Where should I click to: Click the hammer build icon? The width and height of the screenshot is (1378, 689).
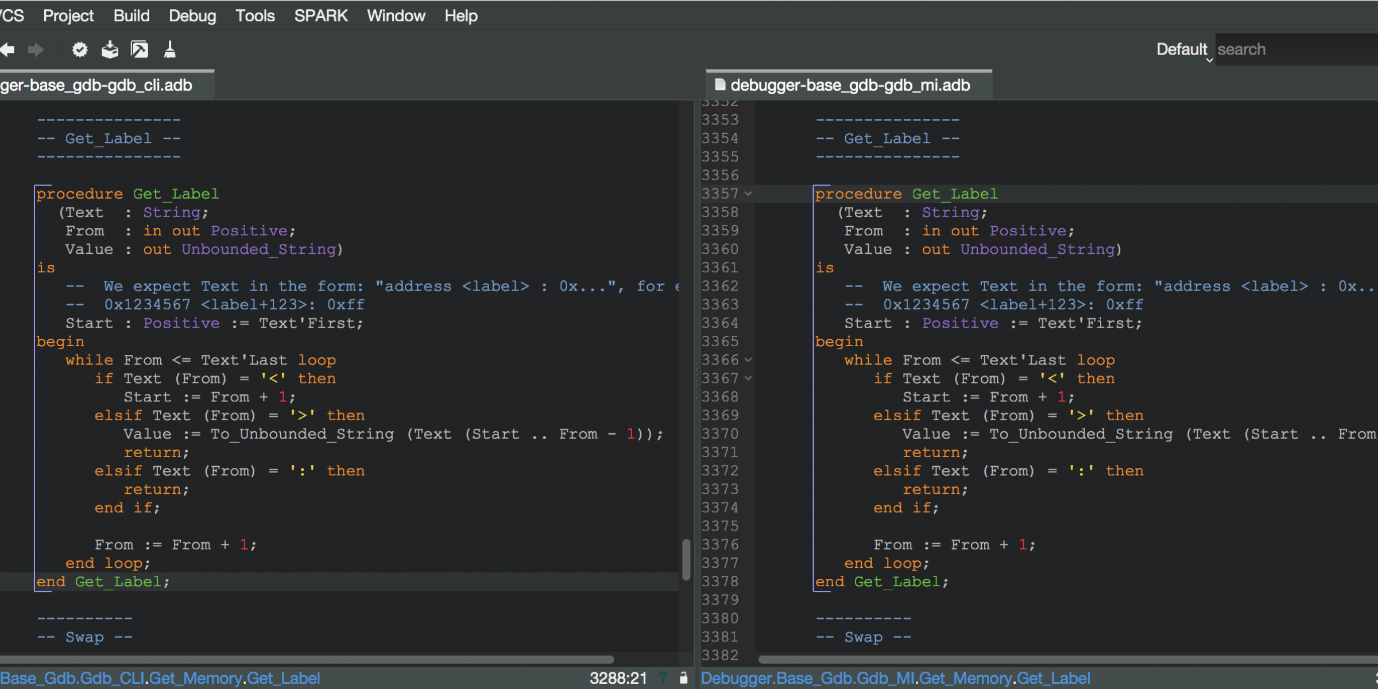pyautogui.click(x=138, y=49)
